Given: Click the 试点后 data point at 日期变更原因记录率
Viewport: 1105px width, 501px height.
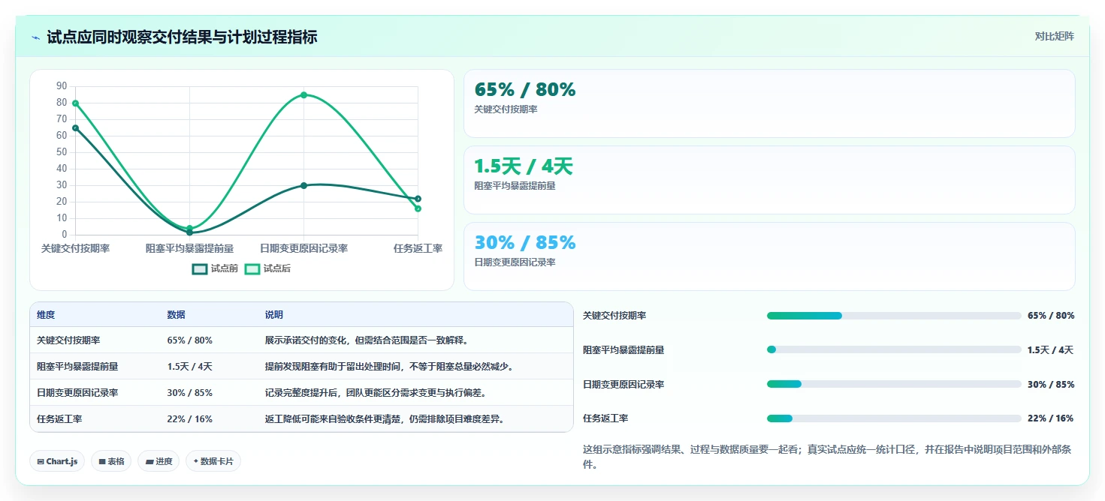Looking at the screenshot, I should click(x=303, y=94).
